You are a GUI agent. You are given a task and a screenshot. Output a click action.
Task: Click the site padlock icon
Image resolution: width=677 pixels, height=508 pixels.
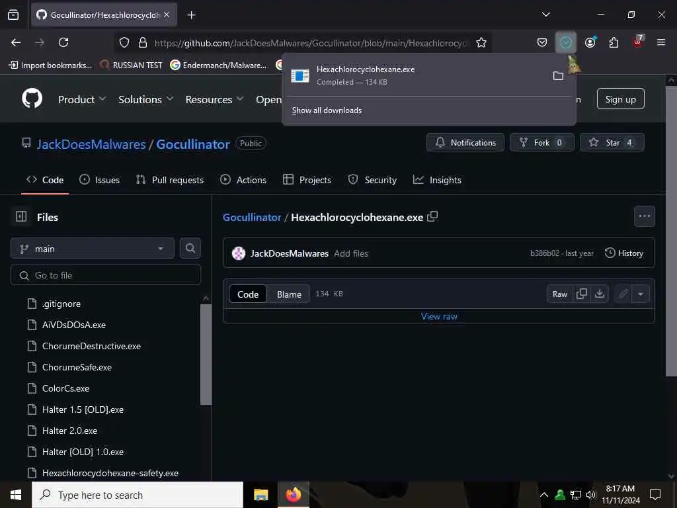143,42
